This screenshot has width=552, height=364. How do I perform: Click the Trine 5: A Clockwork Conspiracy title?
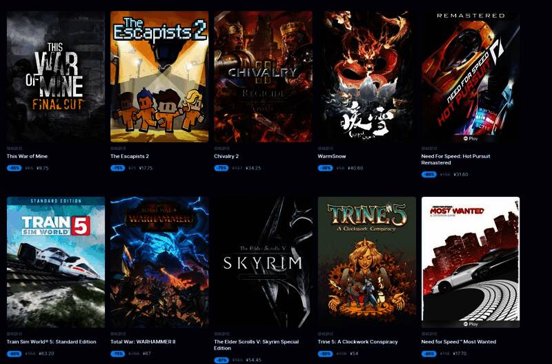[x=357, y=342]
